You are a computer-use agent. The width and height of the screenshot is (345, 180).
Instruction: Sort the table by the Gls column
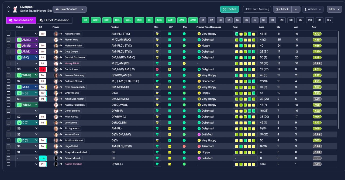point(278,27)
